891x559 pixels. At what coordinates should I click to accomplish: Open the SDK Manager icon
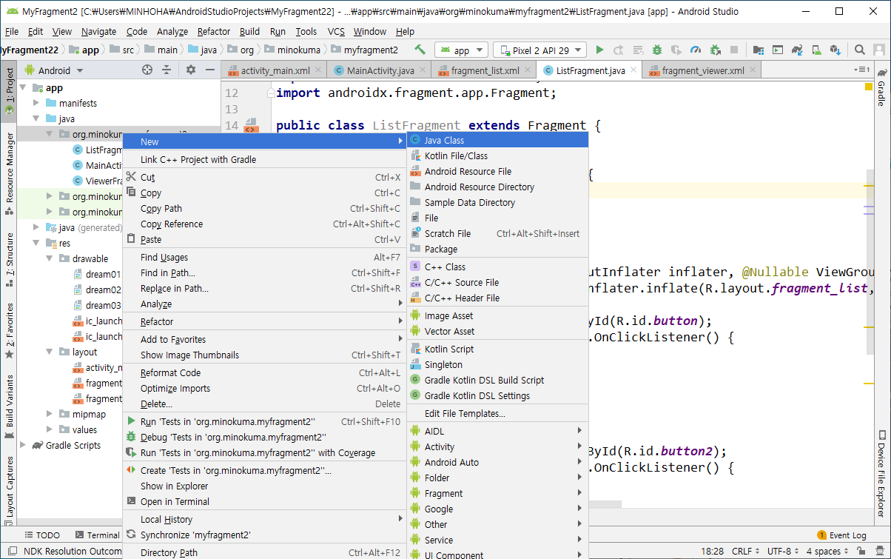point(835,50)
